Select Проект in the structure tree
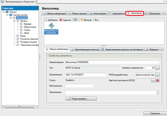167x116 pixels. tap(13, 12)
